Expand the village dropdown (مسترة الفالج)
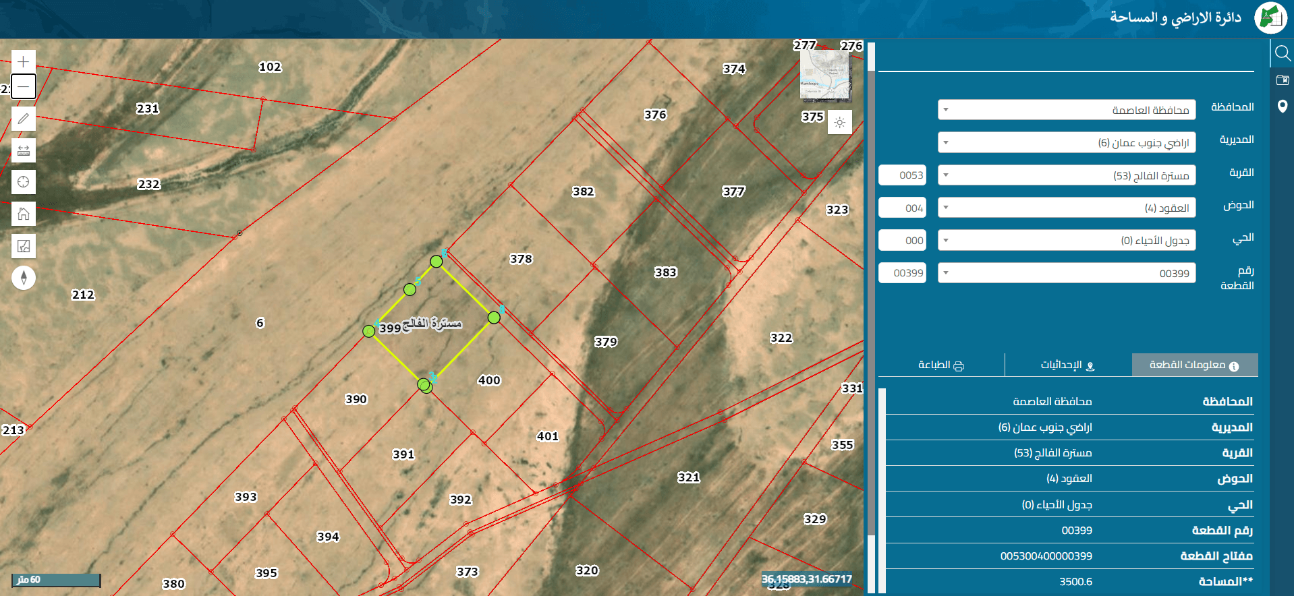This screenshot has height=596, width=1294. (1067, 175)
